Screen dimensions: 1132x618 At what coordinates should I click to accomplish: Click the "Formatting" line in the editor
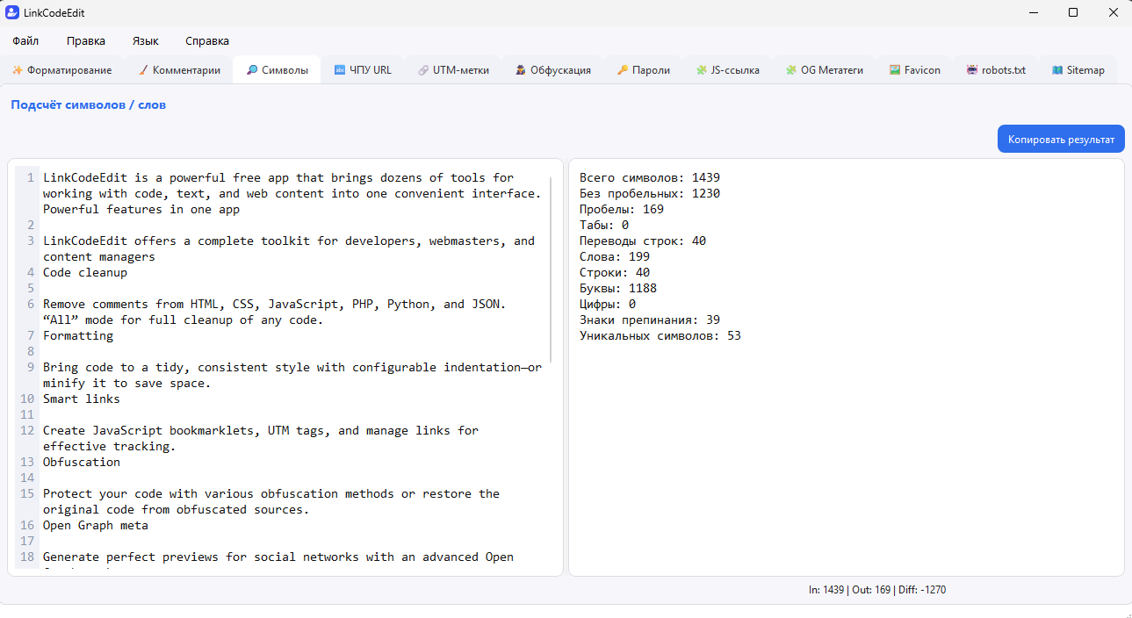[78, 335]
